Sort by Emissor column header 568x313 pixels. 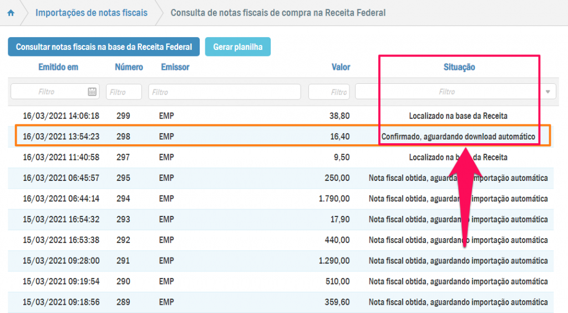click(x=175, y=67)
